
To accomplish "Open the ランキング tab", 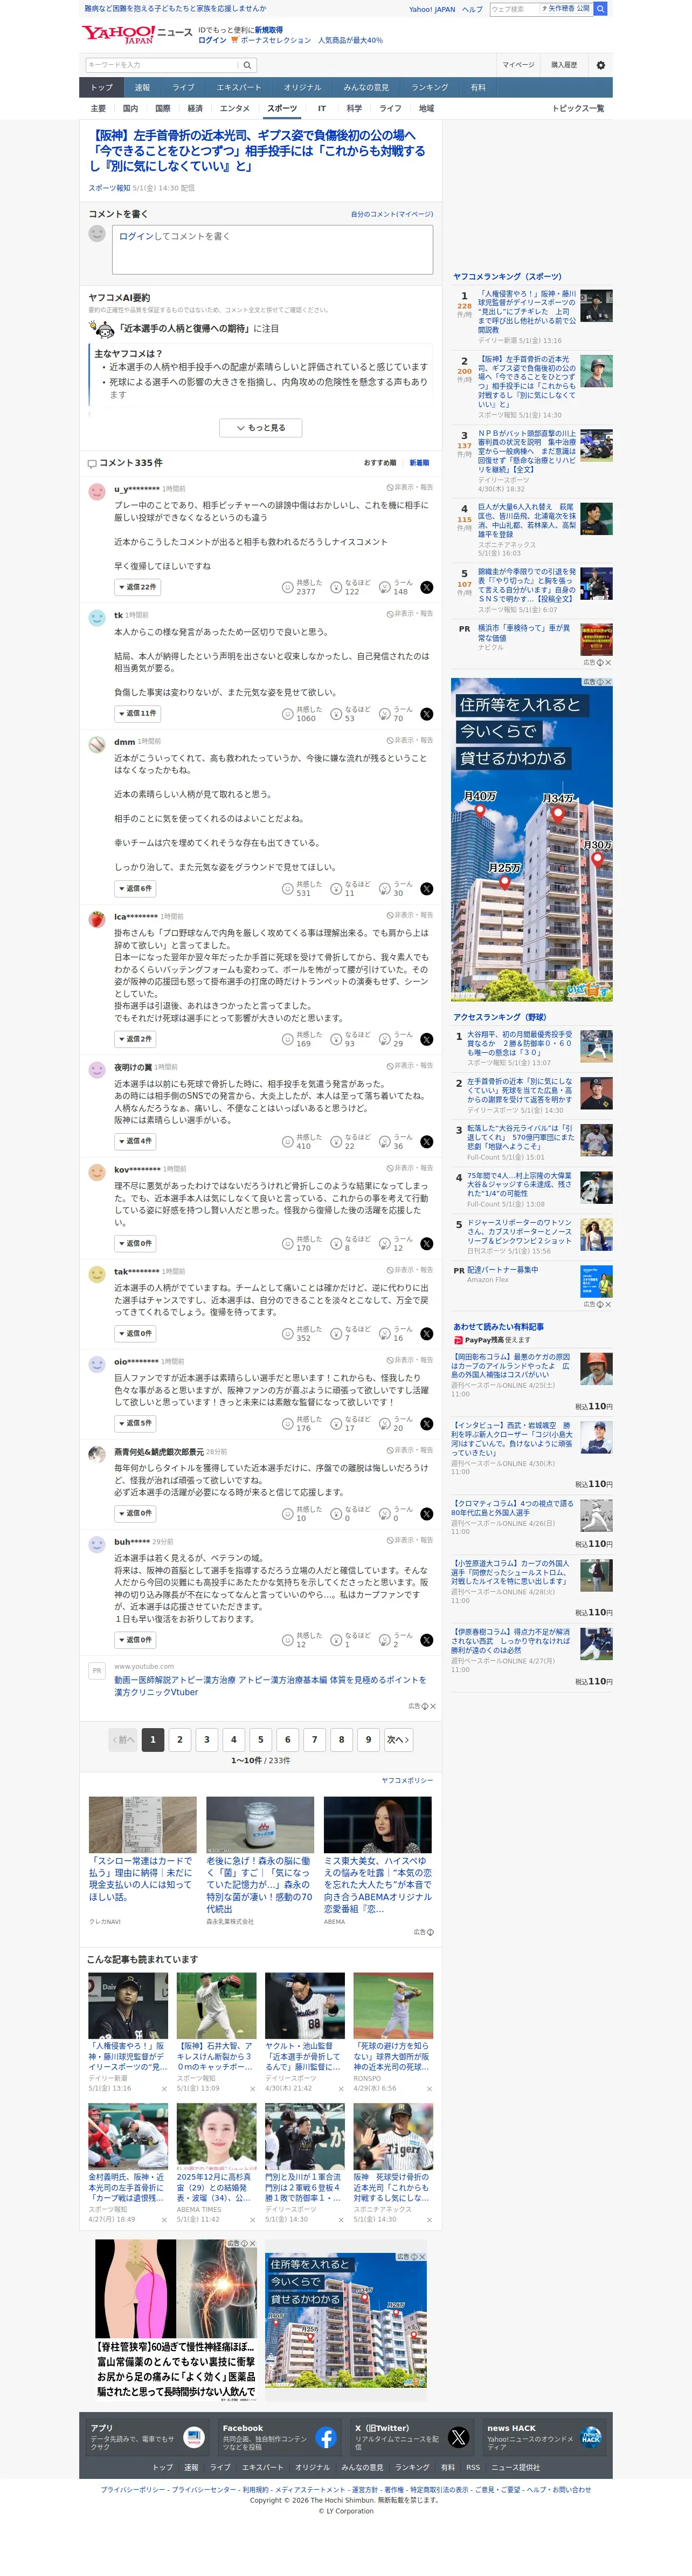I will click(x=430, y=88).
